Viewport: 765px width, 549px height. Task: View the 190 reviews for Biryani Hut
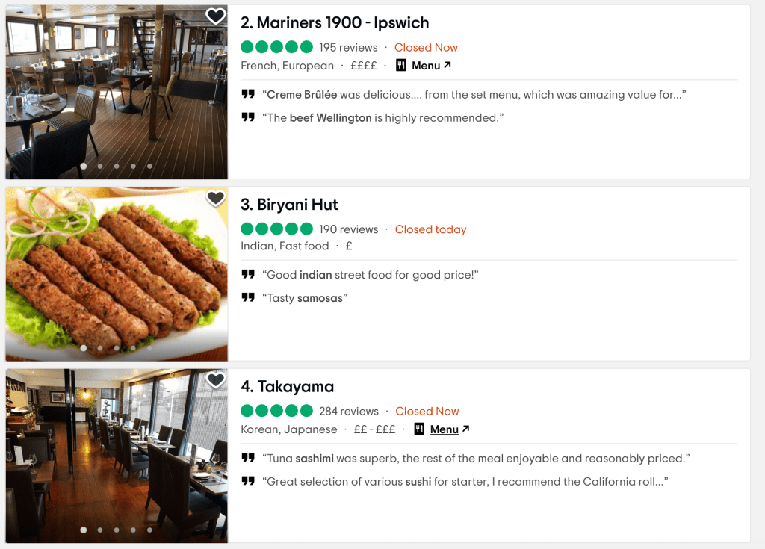click(x=348, y=229)
